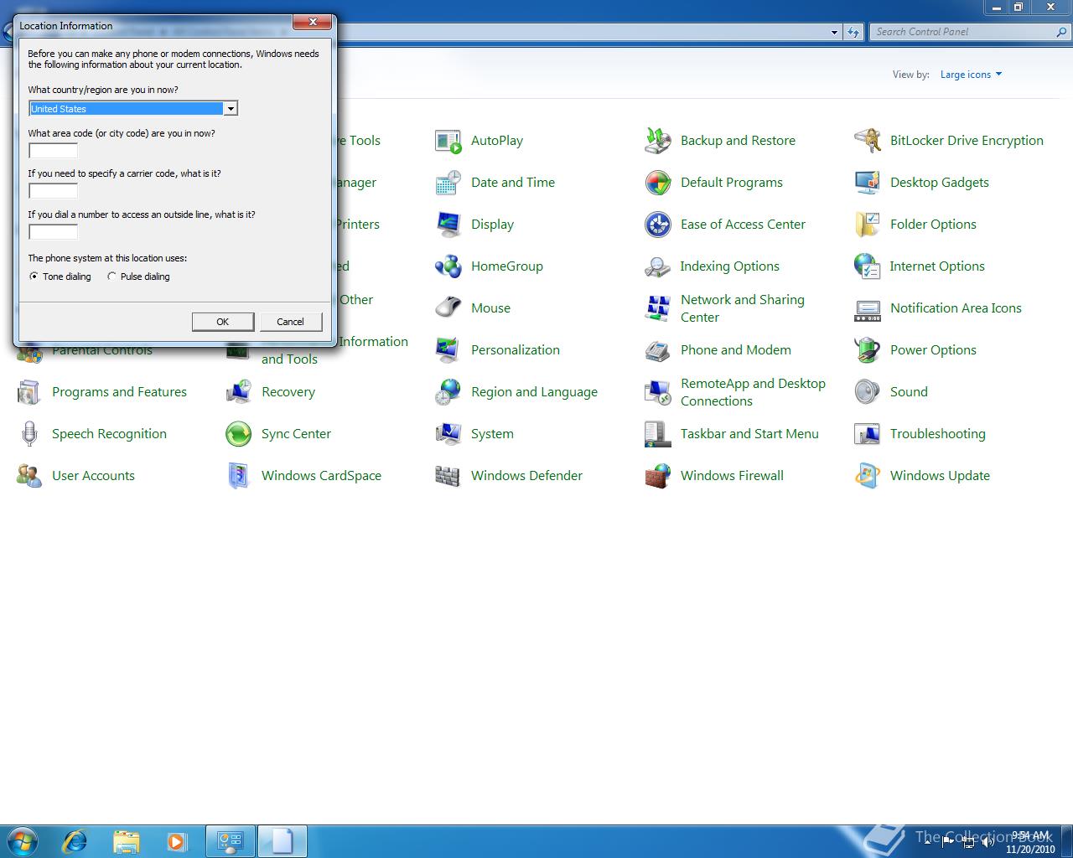Click OK in Location Information dialog
Screen dimensions: 1073x858
222,322
